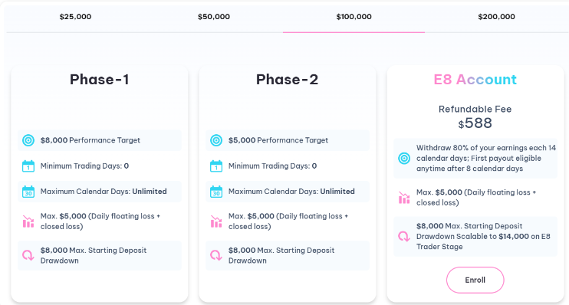
Task: Click Phase-1 daily loss chart icon
Action: point(28,221)
